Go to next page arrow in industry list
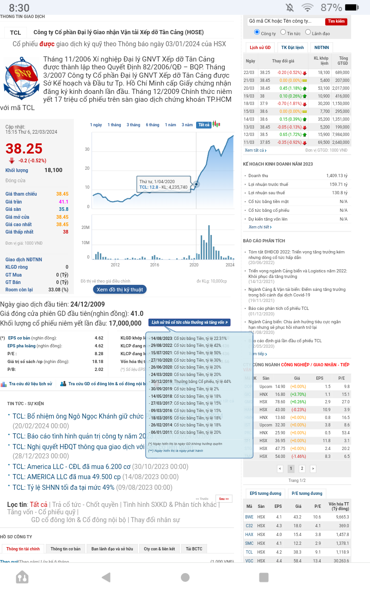Image resolution: width=370 pixels, height=592 pixels. point(313,469)
